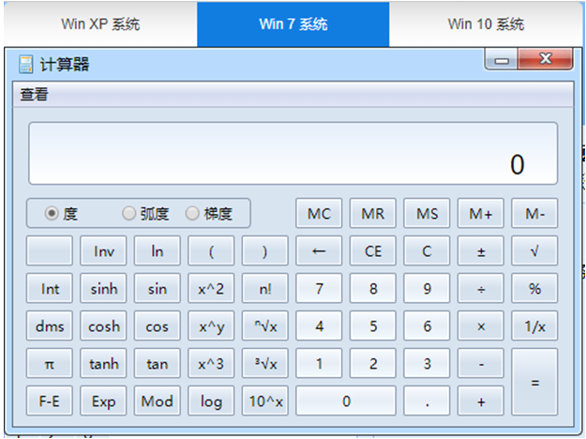Click the calculator icon in title bar

26,65
